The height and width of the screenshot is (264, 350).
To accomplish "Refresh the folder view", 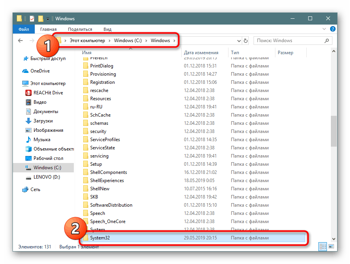I will coord(246,41).
